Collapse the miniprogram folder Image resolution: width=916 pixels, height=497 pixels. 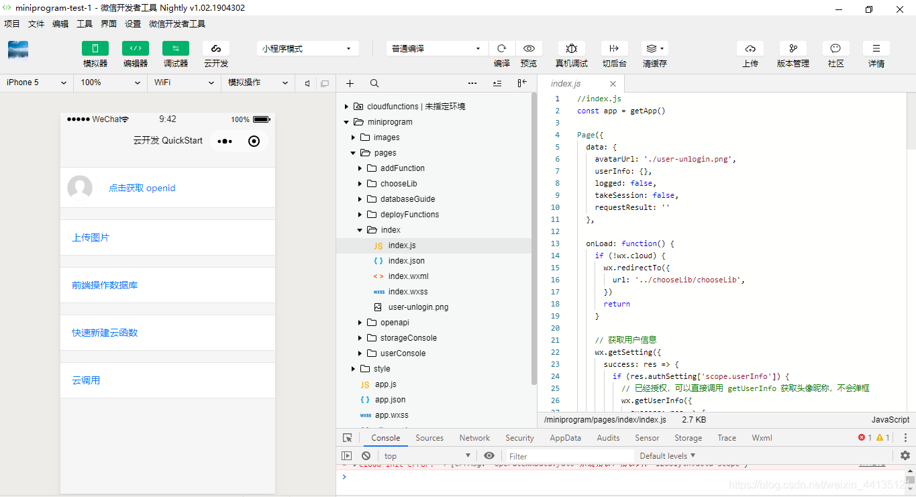tap(347, 122)
